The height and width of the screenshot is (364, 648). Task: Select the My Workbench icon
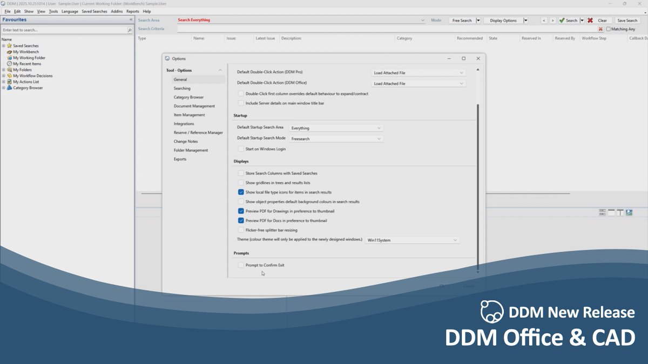point(10,52)
